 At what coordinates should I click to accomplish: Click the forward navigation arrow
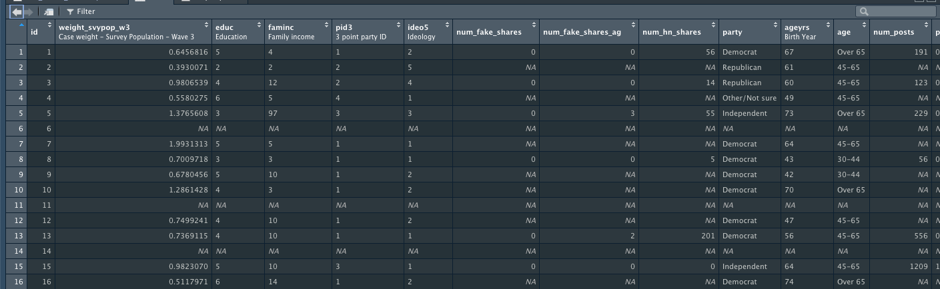pos(28,12)
